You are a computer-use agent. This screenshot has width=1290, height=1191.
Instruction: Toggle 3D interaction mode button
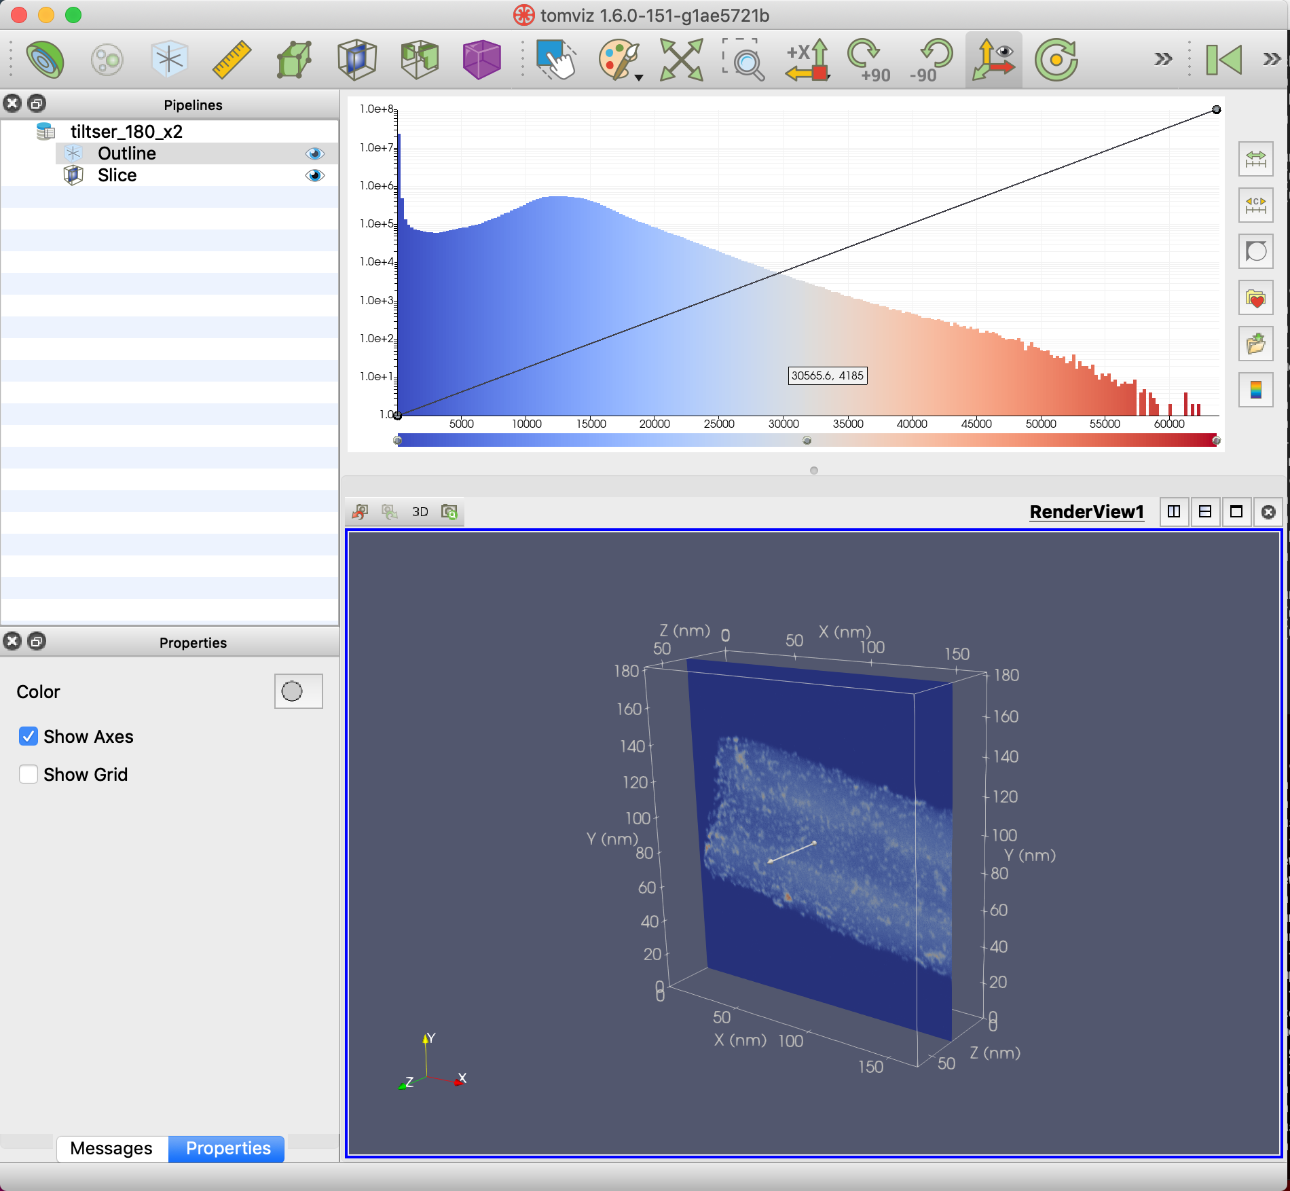[x=420, y=512]
